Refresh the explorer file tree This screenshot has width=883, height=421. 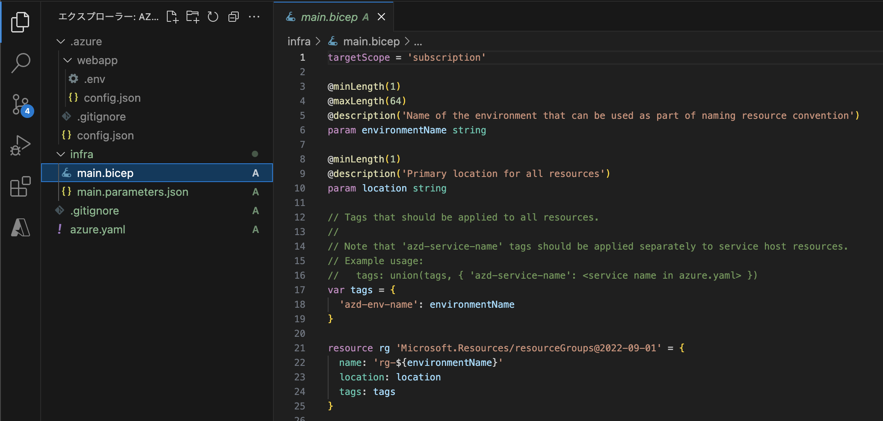(x=213, y=17)
